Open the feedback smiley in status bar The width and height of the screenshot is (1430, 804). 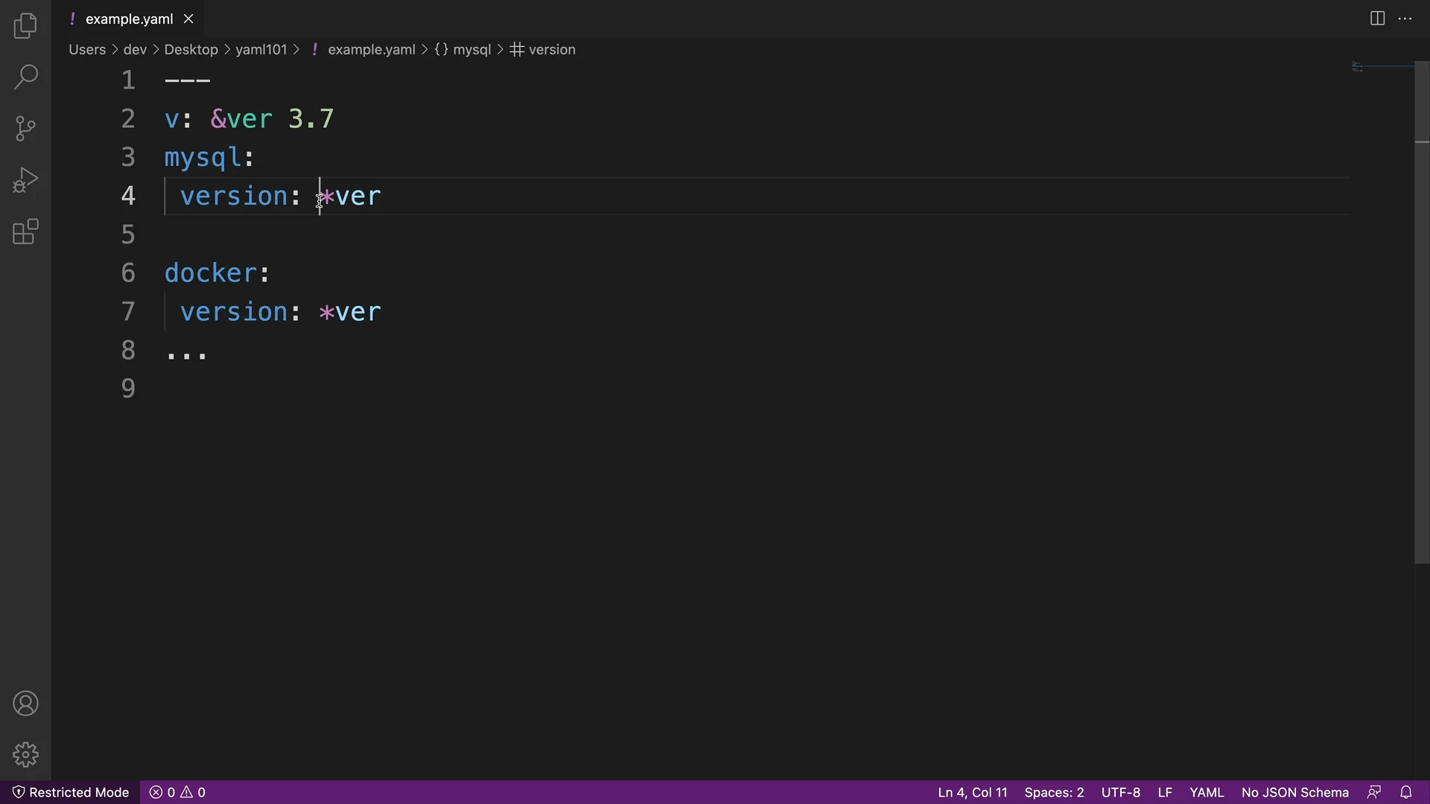1374,791
